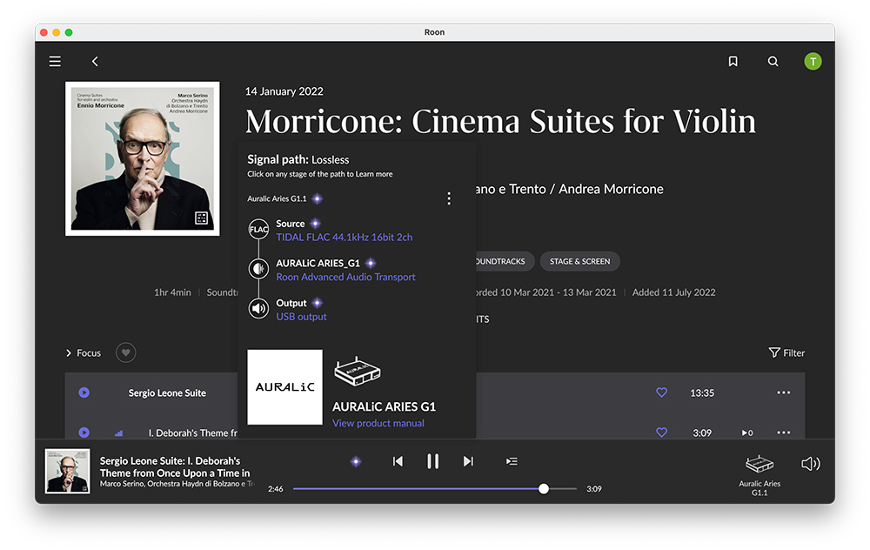Image resolution: width=870 pixels, height=550 pixels.
Task: Open the View product manual link
Action: tap(378, 423)
